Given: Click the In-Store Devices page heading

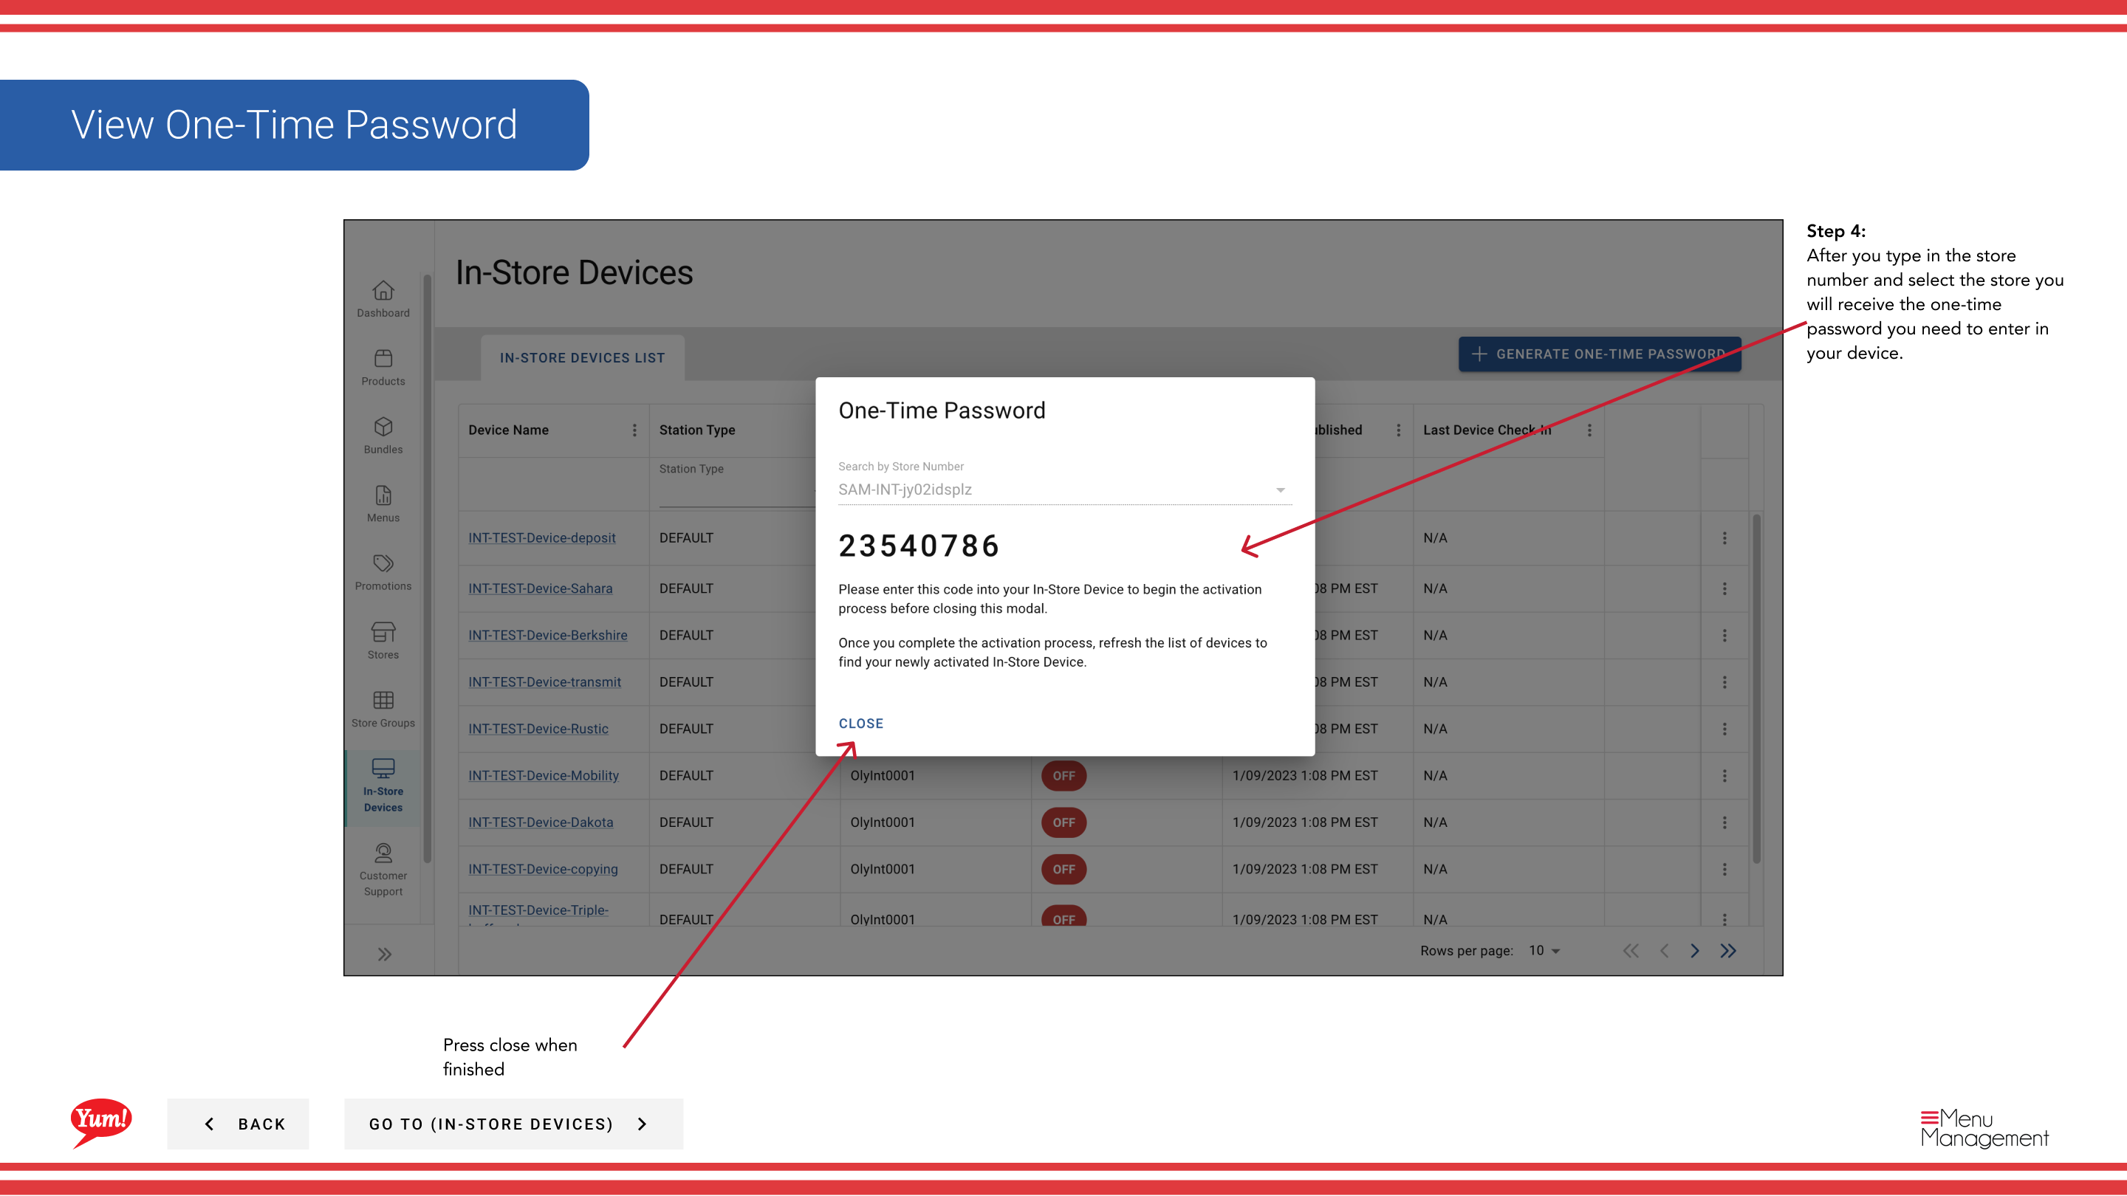Looking at the screenshot, I should [x=575, y=273].
